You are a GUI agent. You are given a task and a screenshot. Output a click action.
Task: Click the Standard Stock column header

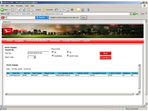99,73
